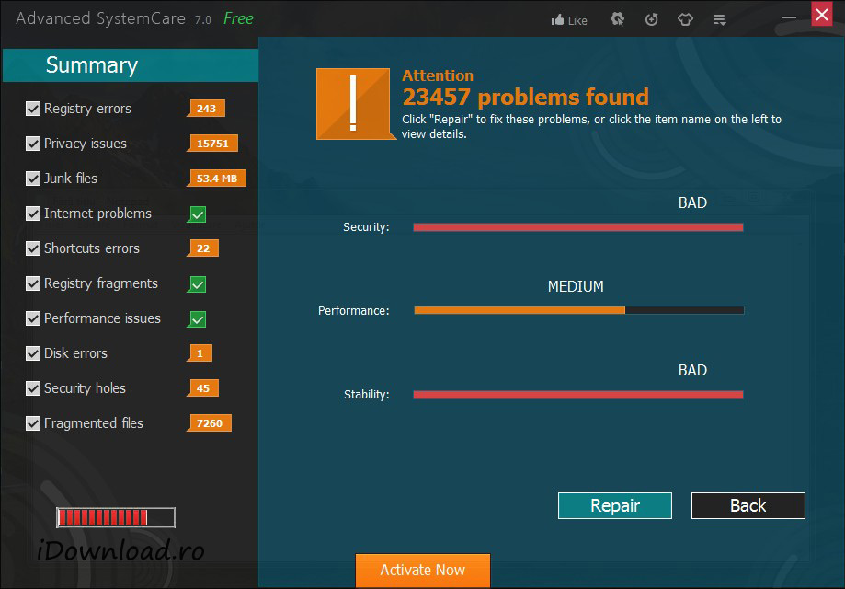The image size is (845, 589).
Task: View Performance issues item details
Action: 102,318
